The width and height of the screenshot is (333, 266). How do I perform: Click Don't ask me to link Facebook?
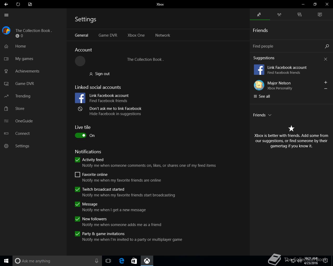click(116, 109)
